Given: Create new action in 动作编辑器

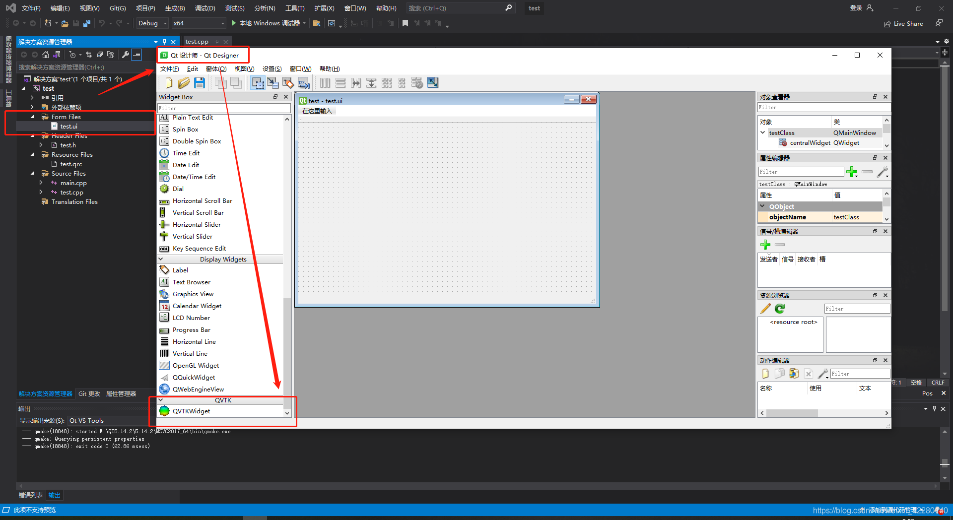Looking at the screenshot, I should coord(765,374).
